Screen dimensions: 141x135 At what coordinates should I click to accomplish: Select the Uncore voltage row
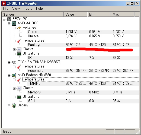(83, 36)
